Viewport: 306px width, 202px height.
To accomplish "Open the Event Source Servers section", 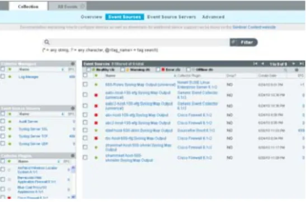I will (x=171, y=17).
